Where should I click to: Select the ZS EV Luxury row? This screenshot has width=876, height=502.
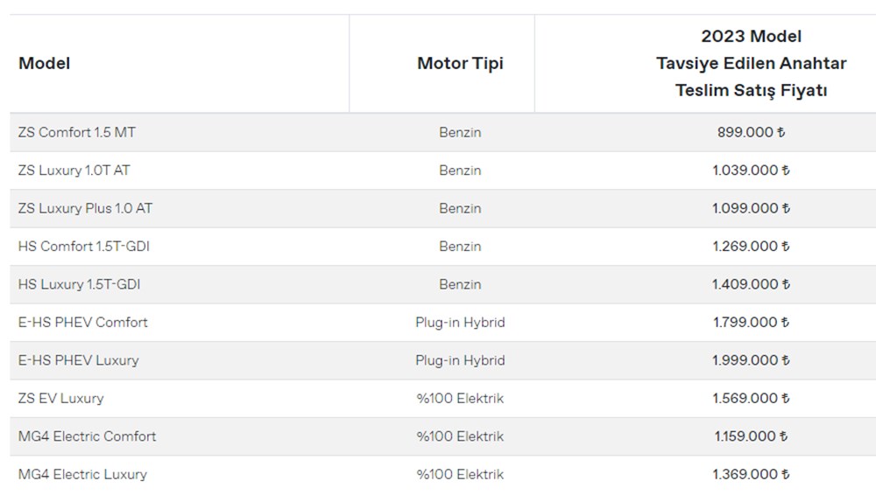[x=60, y=398]
